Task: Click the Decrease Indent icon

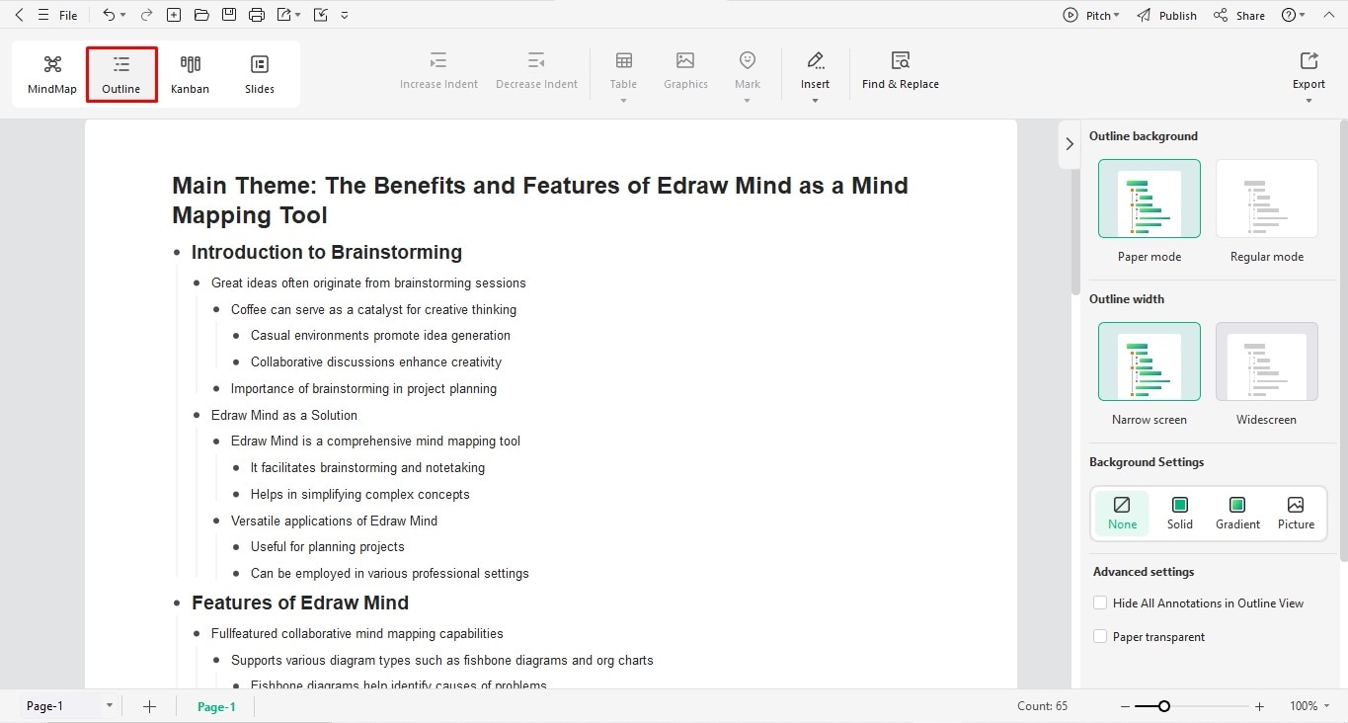Action: [x=536, y=61]
